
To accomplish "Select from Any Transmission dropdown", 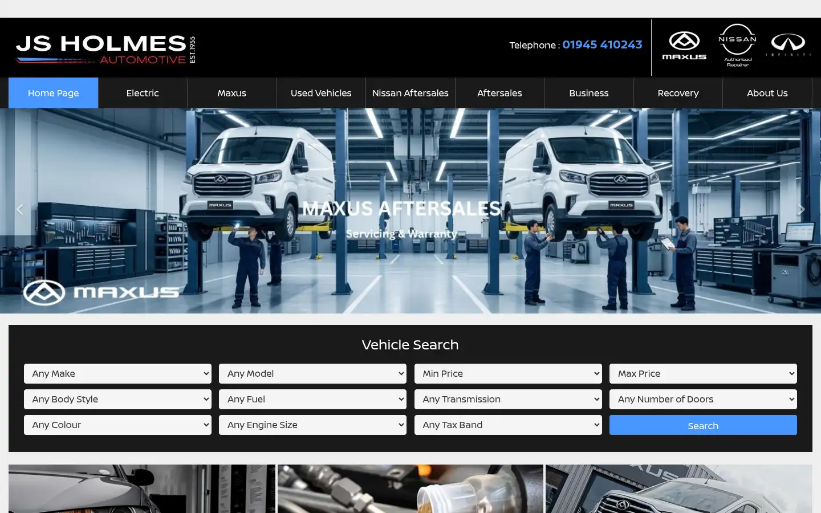I will pos(508,400).
